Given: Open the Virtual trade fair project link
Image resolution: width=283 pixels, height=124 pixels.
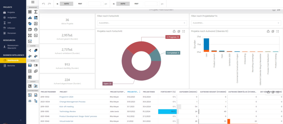Looking at the screenshot, I should pyautogui.click(x=66, y=121).
